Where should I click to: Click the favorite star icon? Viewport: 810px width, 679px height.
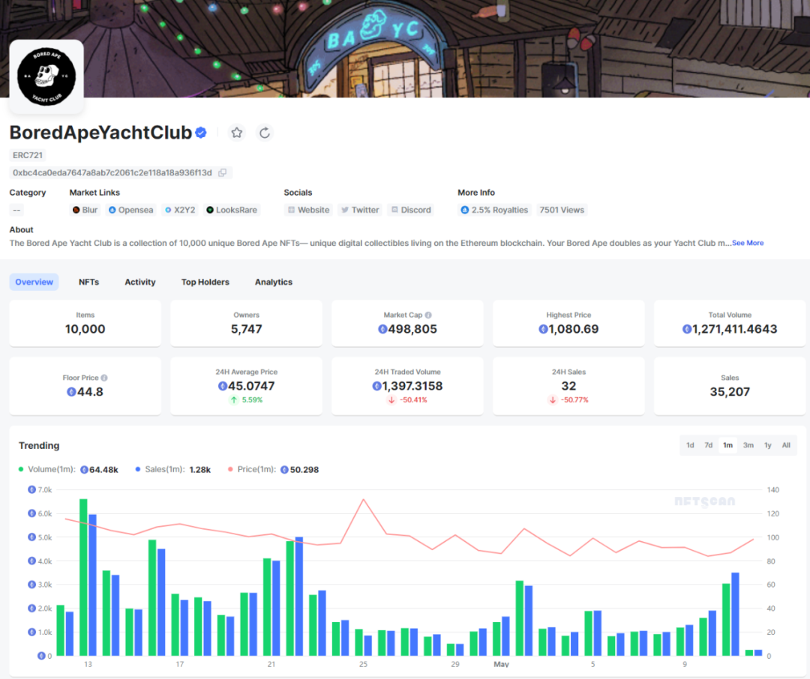[236, 133]
